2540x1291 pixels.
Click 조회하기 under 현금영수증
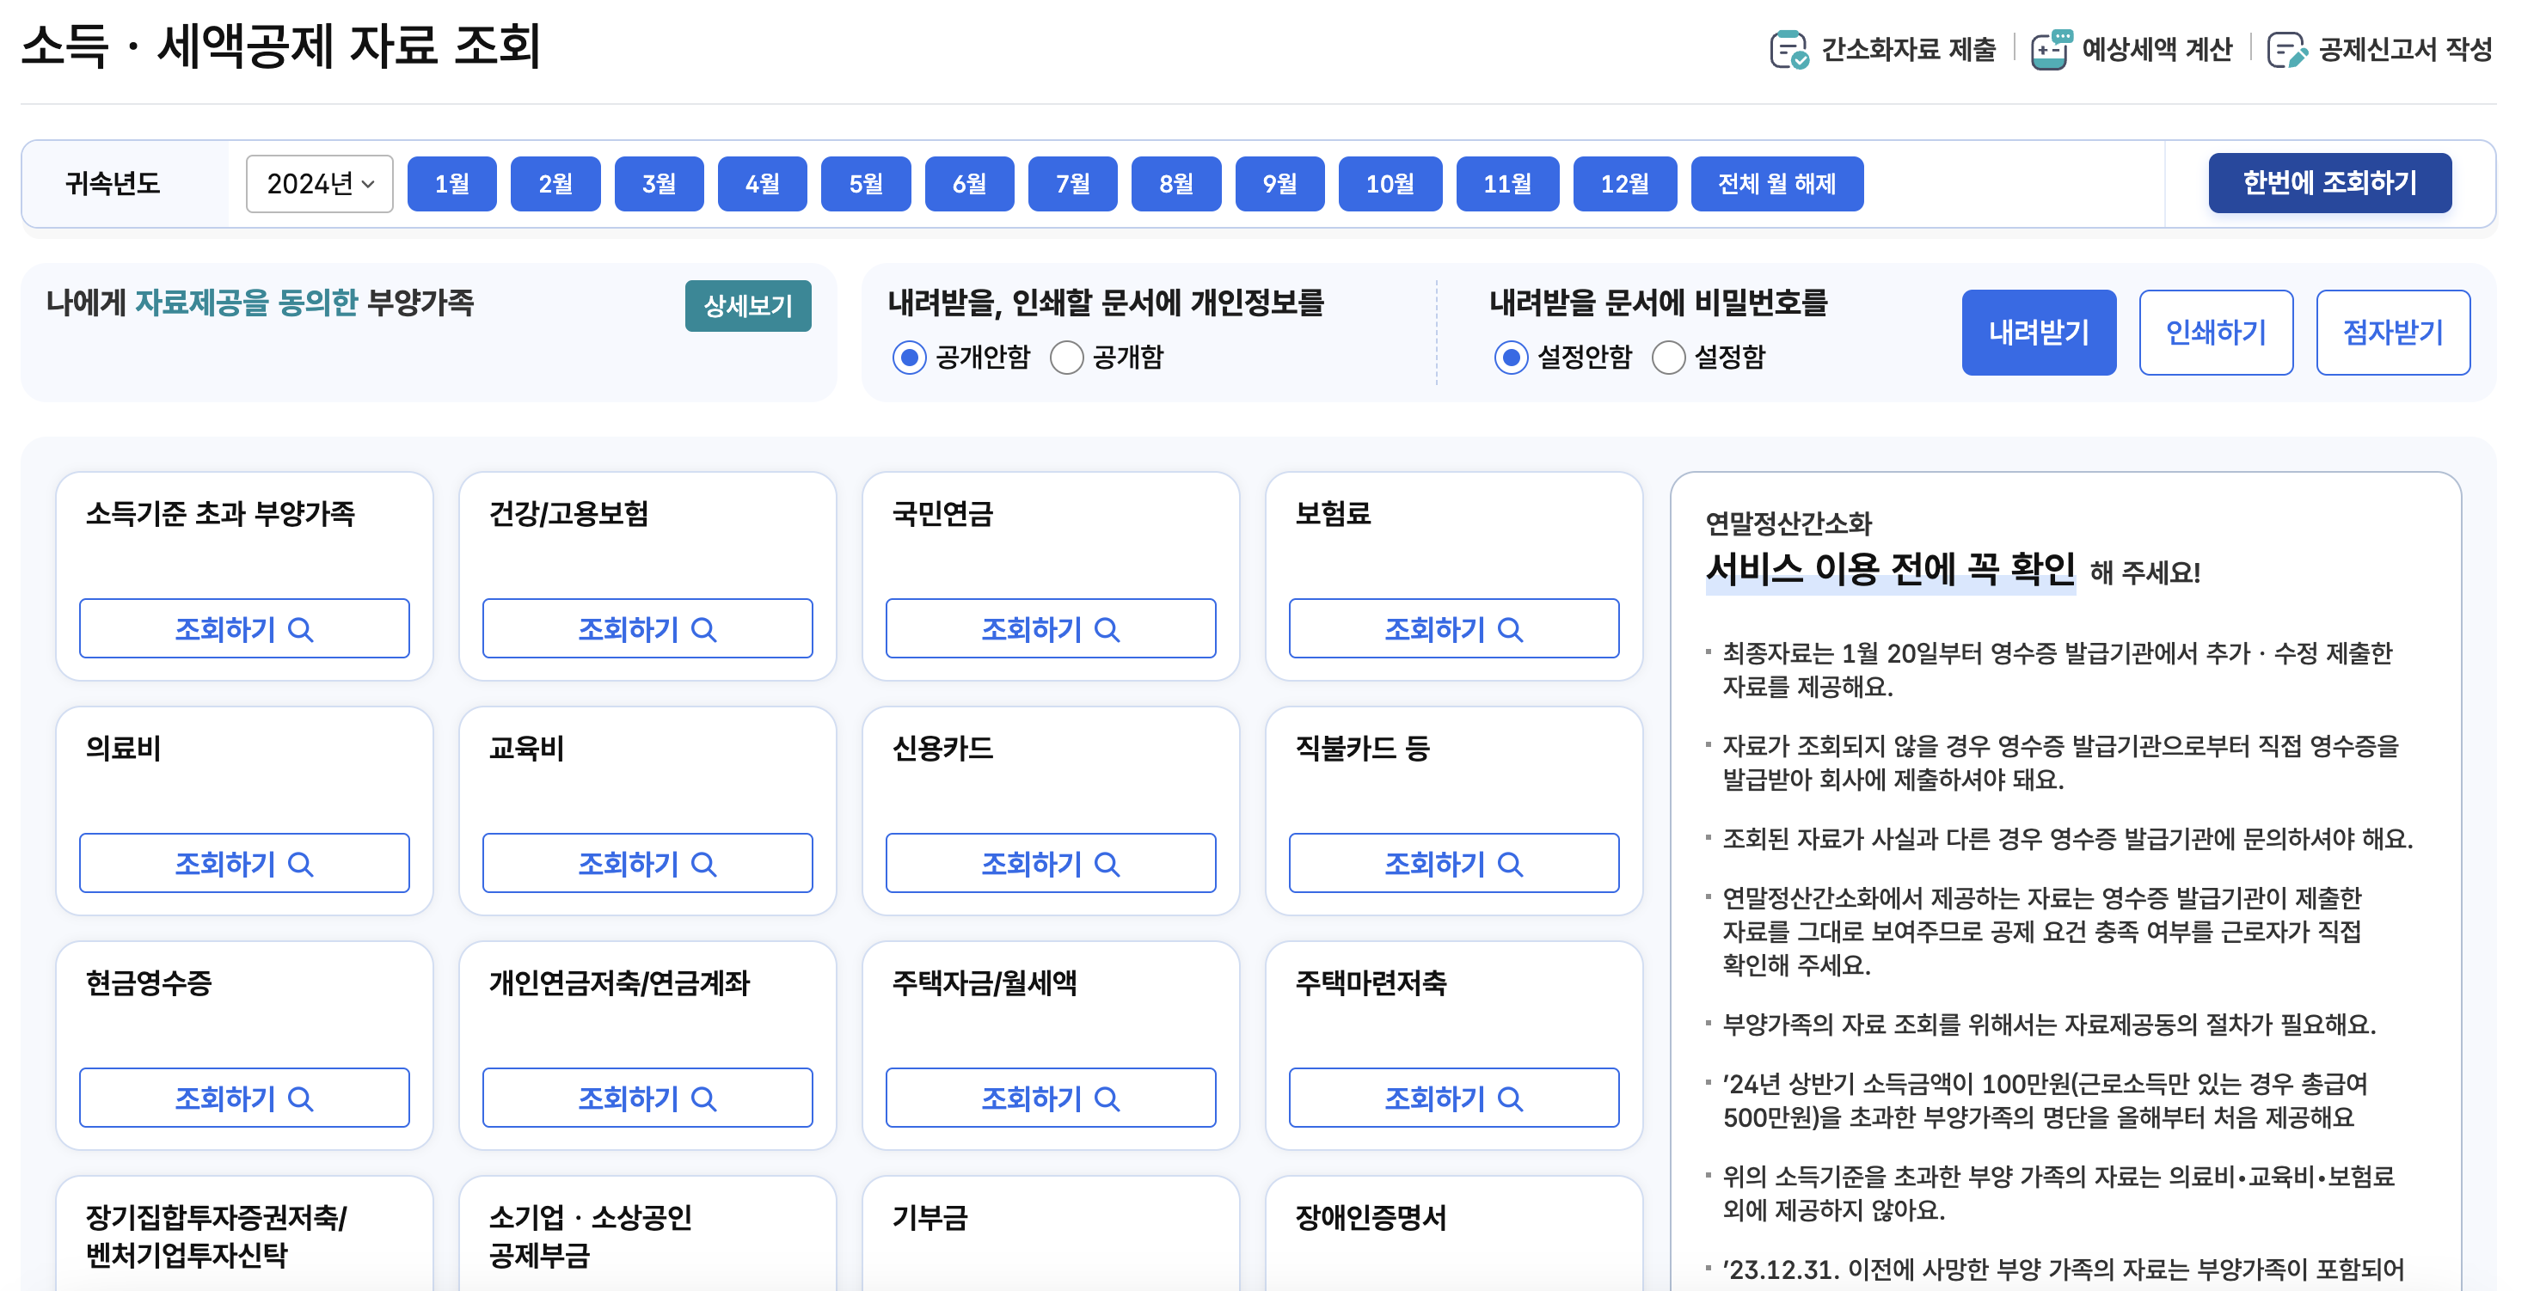[244, 1098]
